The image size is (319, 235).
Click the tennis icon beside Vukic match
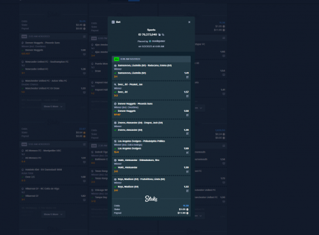click(115, 160)
